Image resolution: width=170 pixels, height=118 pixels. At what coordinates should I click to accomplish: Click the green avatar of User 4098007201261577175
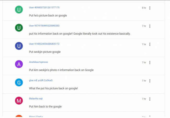19,10
